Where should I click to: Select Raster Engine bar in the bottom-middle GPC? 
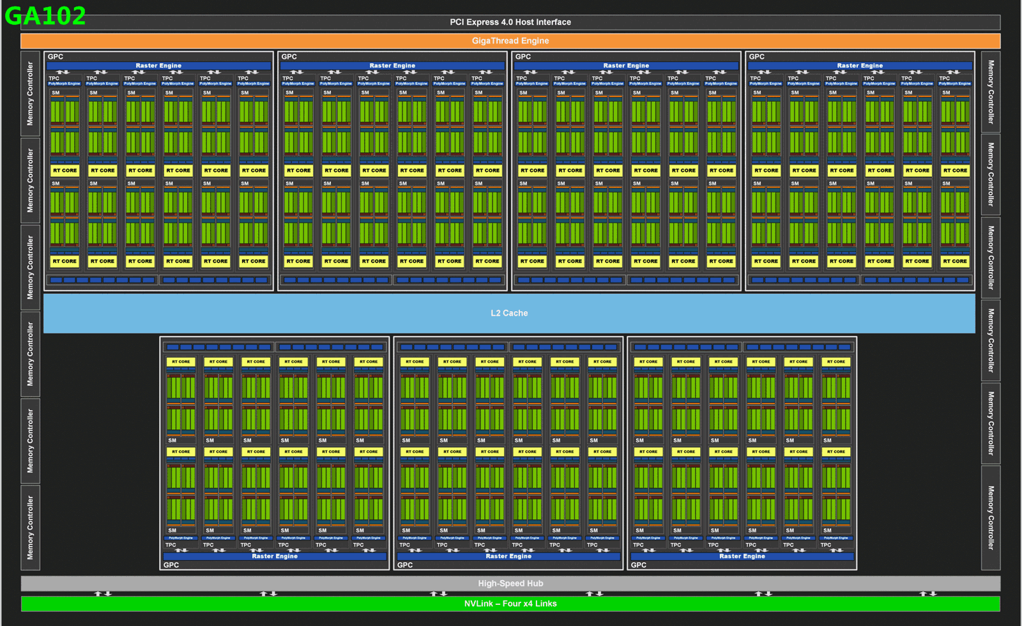point(508,556)
